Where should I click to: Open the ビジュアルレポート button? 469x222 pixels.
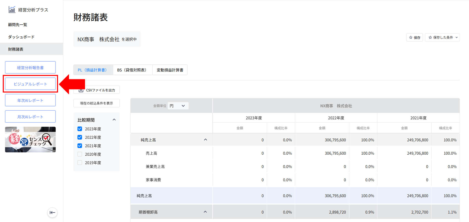point(30,84)
